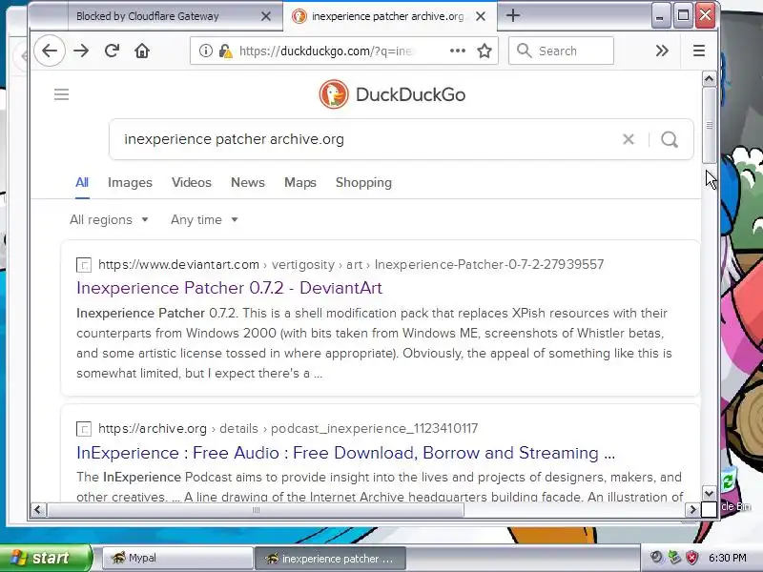
Task: Click the vertical scrollbar down arrow
Action: click(709, 494)
